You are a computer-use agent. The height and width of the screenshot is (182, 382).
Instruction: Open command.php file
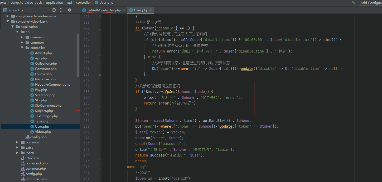click(36, 163)
